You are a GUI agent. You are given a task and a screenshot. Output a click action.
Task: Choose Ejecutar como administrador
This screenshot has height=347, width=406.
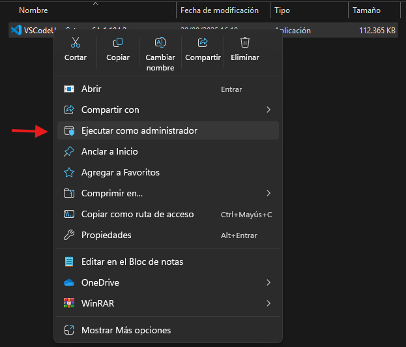(x=139, y=130)
